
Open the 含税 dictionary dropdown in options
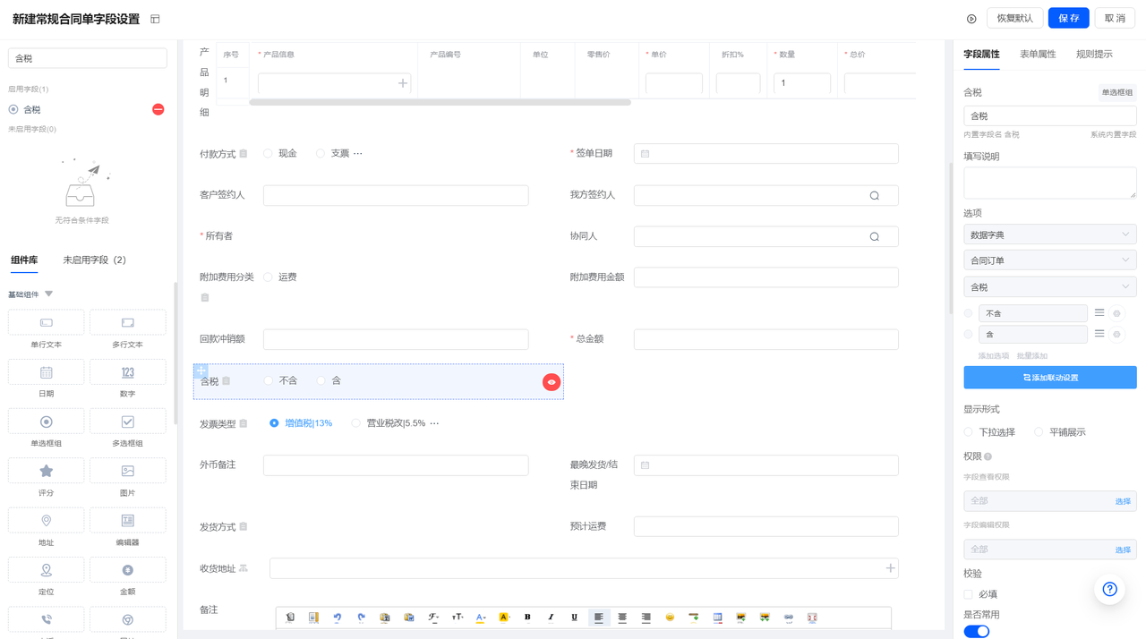(x=1050, y=287)
